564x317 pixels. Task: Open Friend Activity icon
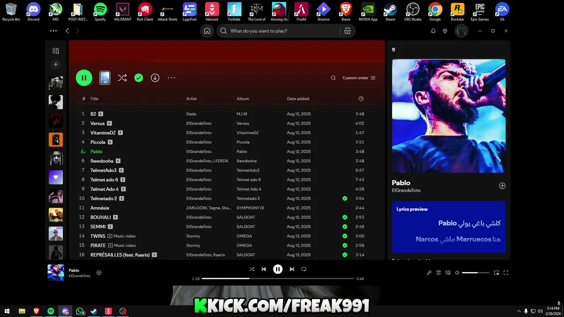click(x=445, y=31)
